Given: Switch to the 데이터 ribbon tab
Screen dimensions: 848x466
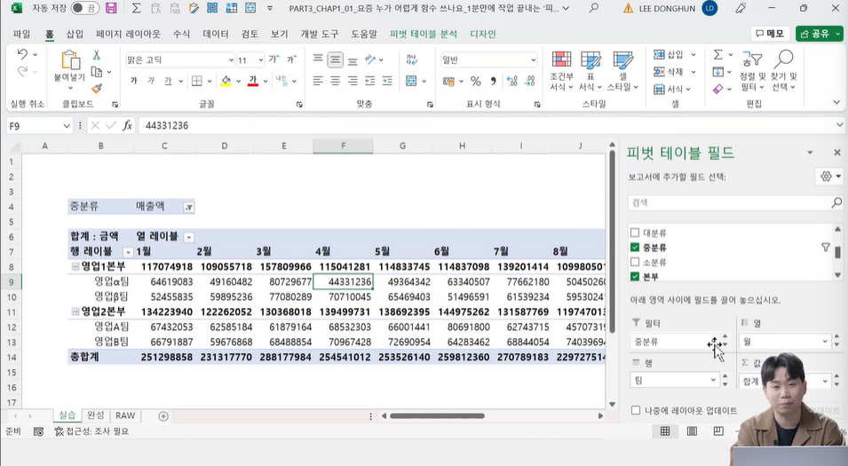Looking at the screenshot, I should [216, 34].
